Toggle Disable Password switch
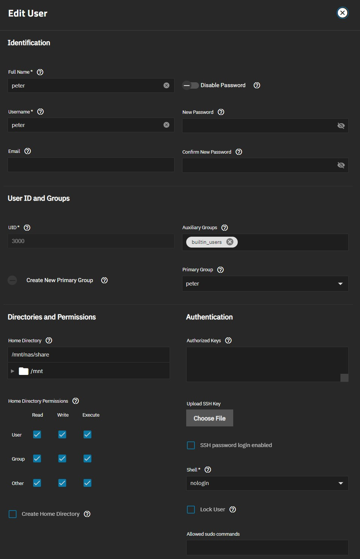360x559 pixels. (191, 85)
